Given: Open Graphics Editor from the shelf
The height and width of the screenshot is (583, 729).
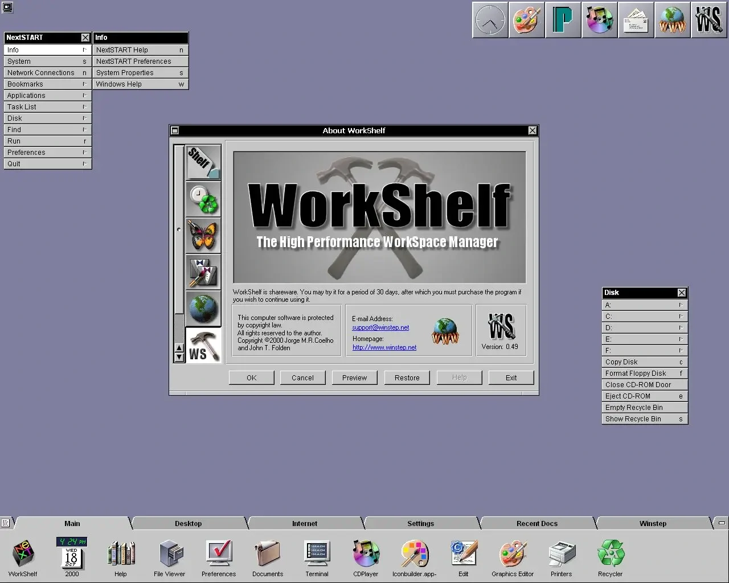Looking at the screenshot, I should point(513,555).
